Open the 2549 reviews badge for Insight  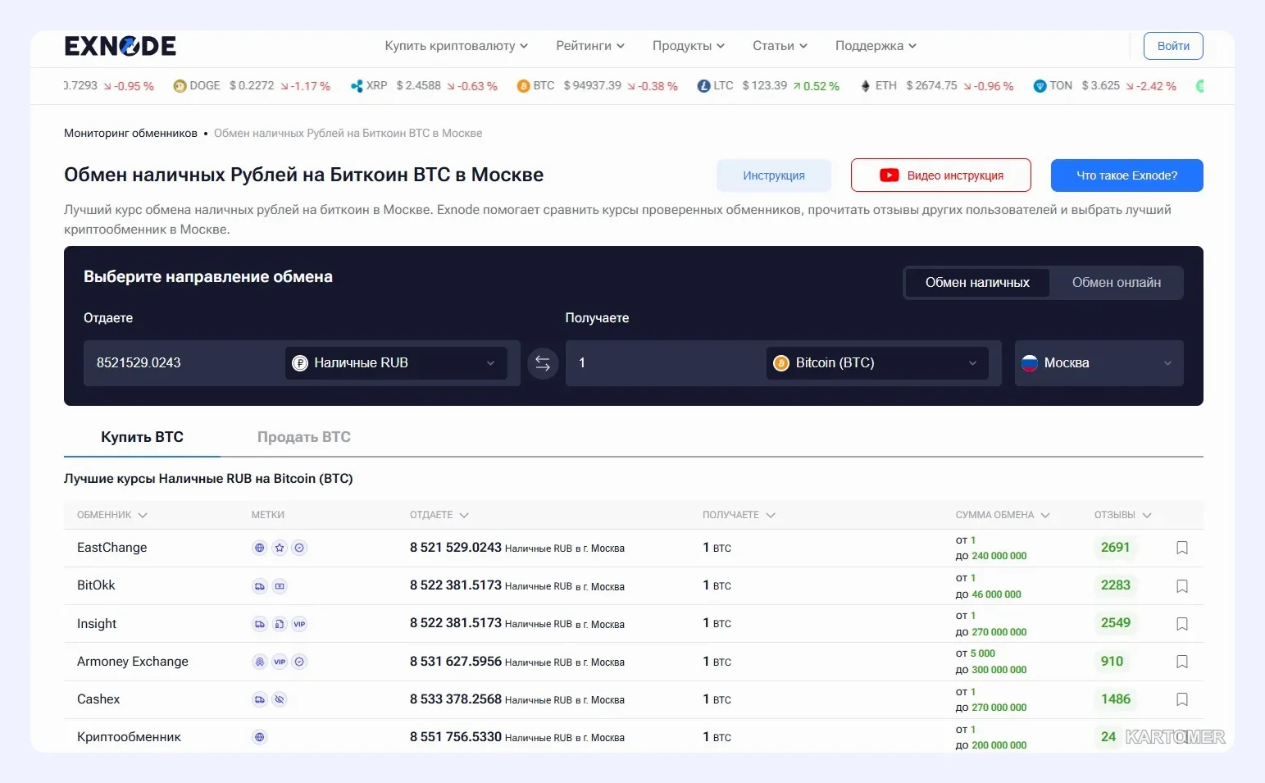tap(1115, 623)
